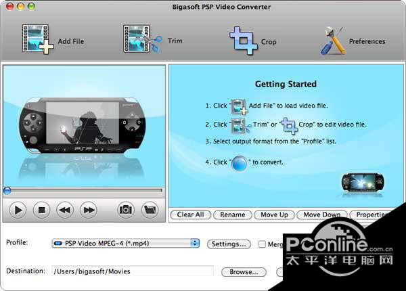The image size is (406, 291).
Task: Click the yellow minimize window button
Action: (x=21, y=6)
